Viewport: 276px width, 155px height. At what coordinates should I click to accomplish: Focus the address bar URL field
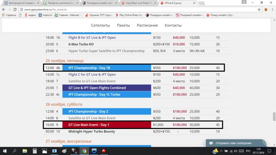(x=139, y=9)
